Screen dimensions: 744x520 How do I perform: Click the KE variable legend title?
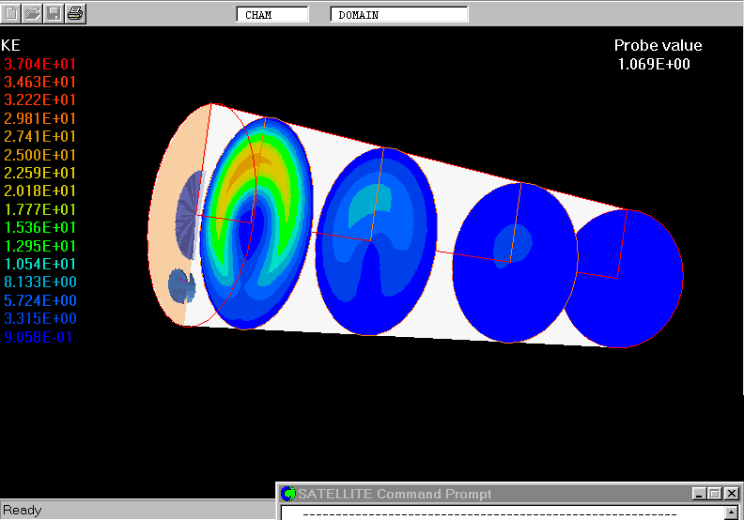pos(11,45)
